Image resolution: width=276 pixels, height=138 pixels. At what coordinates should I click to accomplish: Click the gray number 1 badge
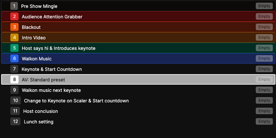[14, 6]
